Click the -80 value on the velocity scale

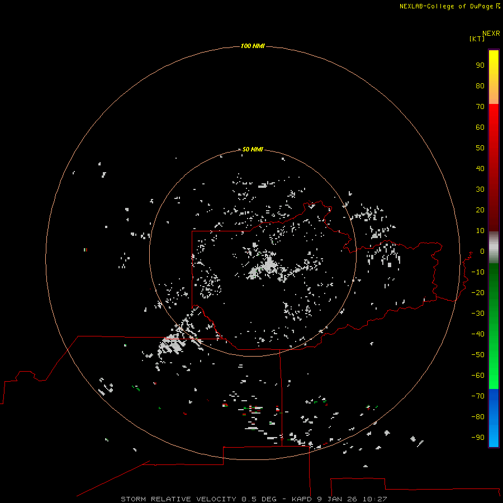pos(478,417)
